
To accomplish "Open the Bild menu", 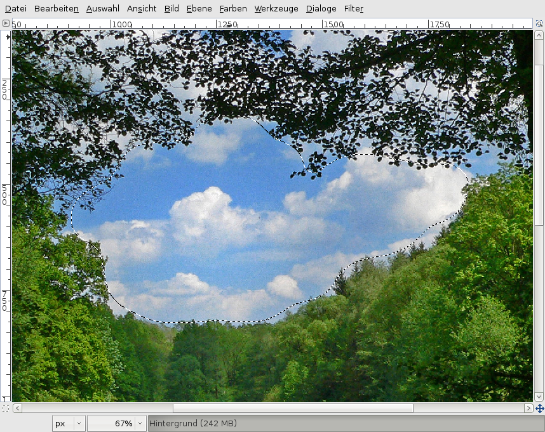I will pyautogui.click(x=172, y=8).
